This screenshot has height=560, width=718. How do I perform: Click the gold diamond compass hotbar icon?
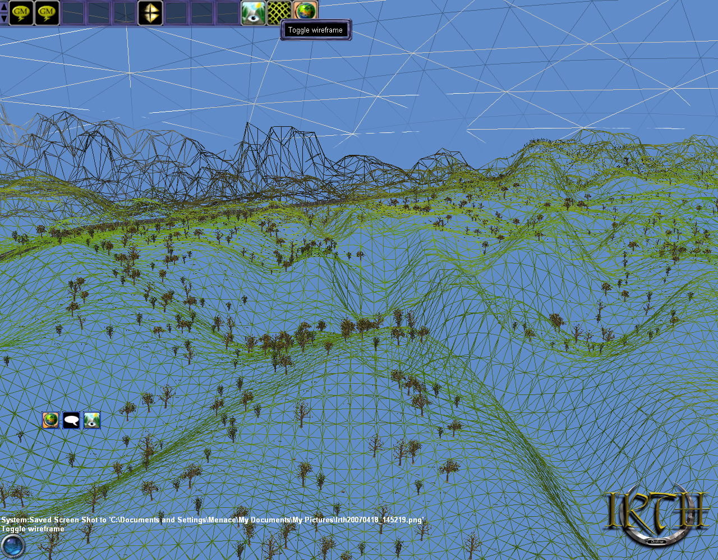[x=150, y=13]
